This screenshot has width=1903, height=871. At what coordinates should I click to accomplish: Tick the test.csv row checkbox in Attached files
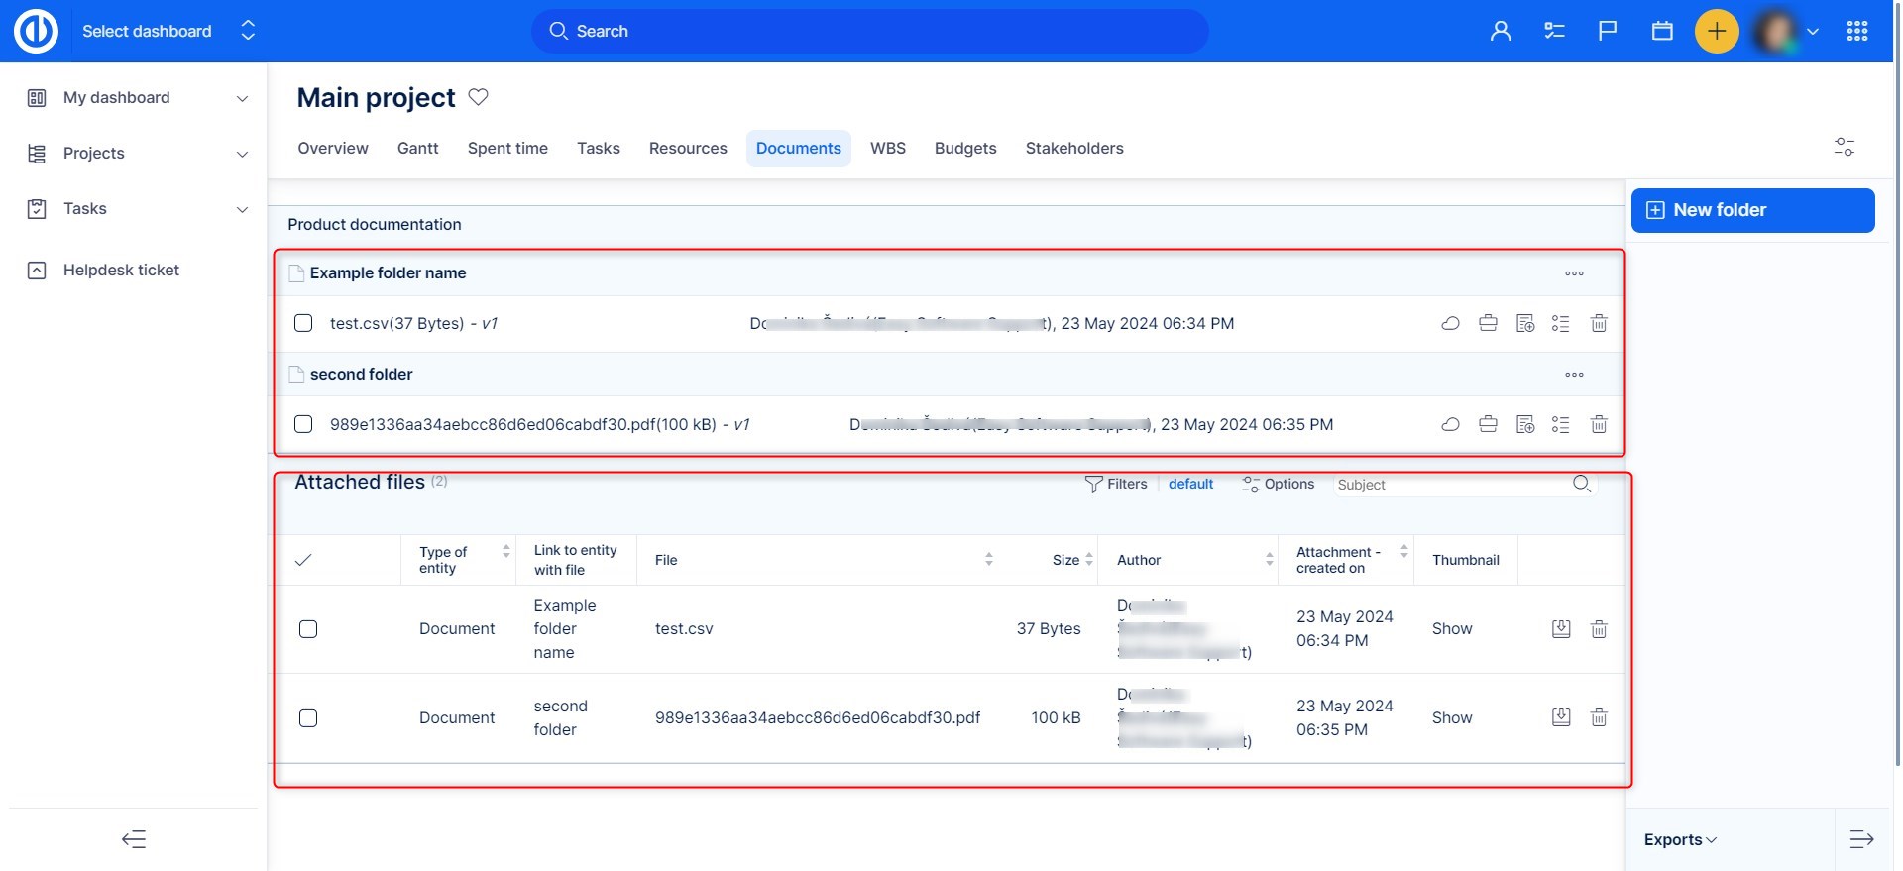308,629
